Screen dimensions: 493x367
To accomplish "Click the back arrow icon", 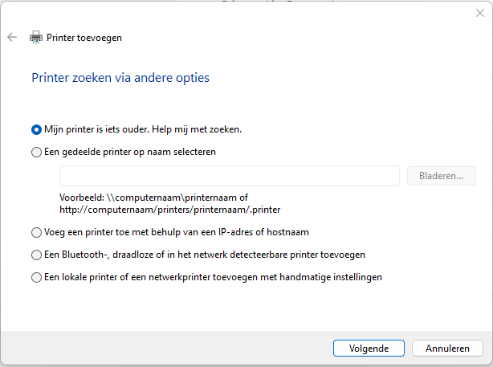I will 12,38.
